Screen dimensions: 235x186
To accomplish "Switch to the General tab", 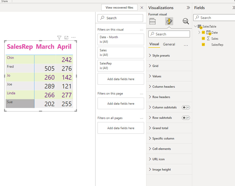I will click(x=169, y=44).
